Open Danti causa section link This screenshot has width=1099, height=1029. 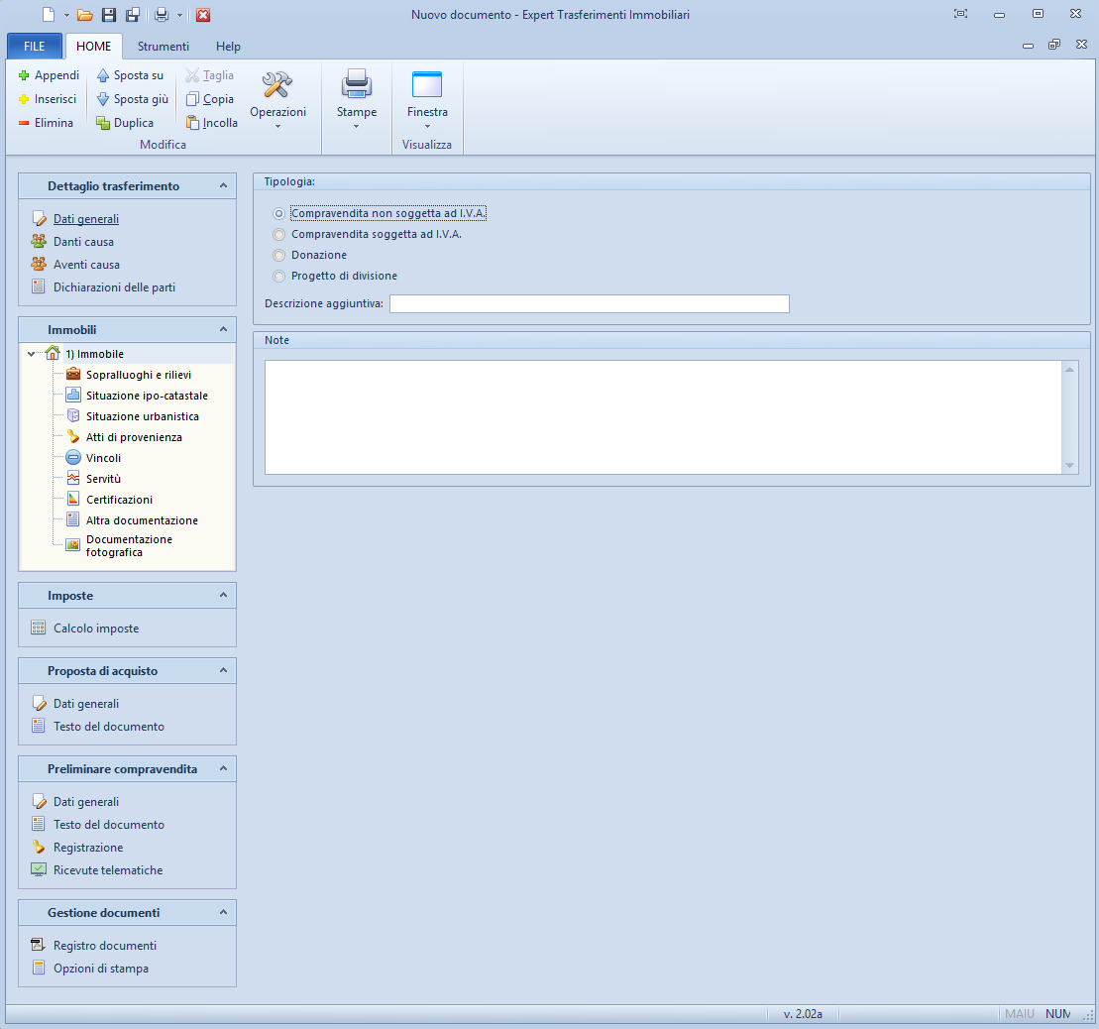(x=83, y=242)
